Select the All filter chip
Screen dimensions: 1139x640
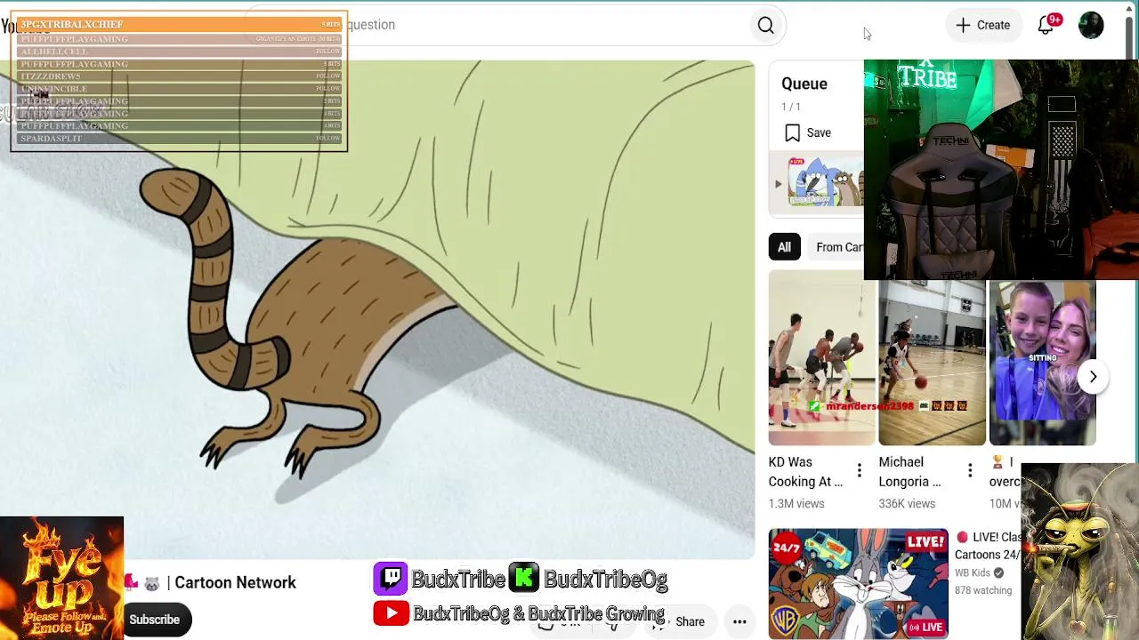point(784,247)
